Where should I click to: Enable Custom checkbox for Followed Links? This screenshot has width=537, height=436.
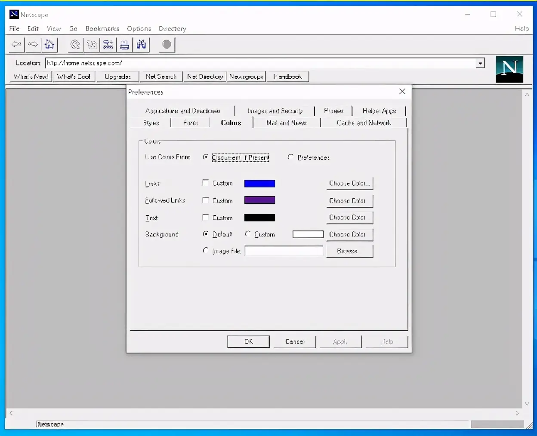(206, 200)
